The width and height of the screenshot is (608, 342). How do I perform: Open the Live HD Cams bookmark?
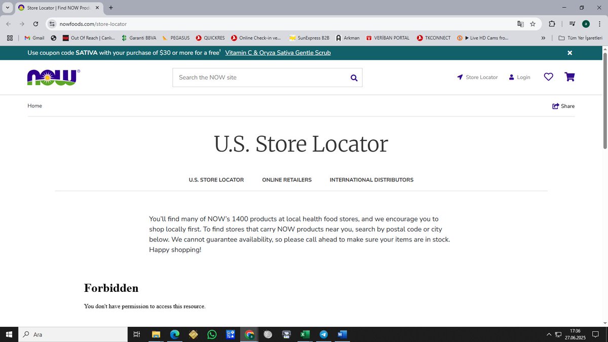[483, 38]
